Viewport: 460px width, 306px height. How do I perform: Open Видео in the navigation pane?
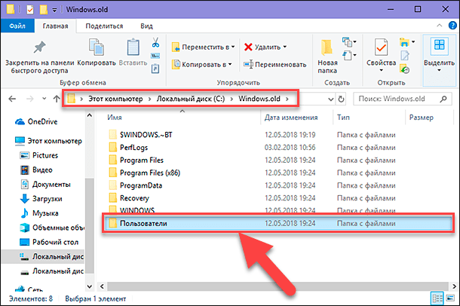pos(36,170)
